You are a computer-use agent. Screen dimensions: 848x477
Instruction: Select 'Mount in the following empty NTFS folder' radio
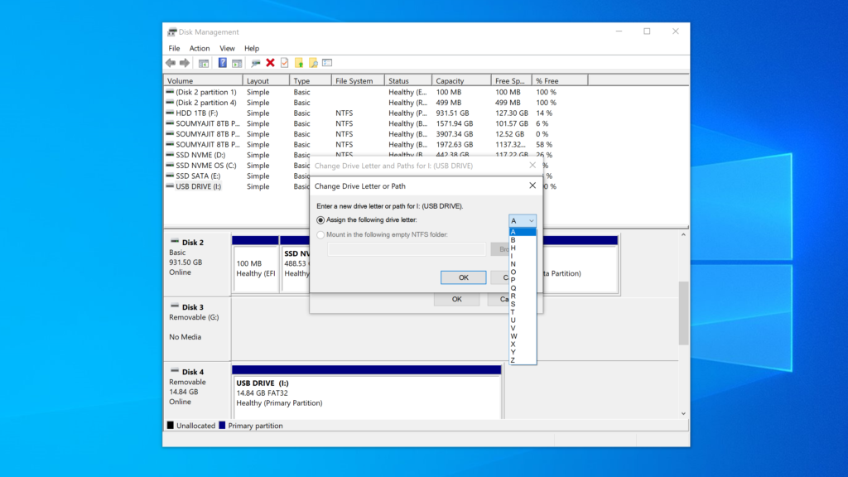(320, 234)
